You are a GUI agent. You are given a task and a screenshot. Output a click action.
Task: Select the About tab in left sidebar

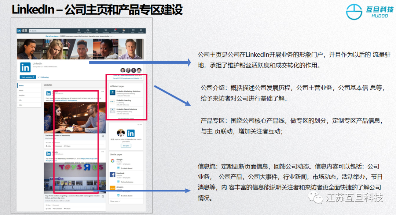click(21, 90)
